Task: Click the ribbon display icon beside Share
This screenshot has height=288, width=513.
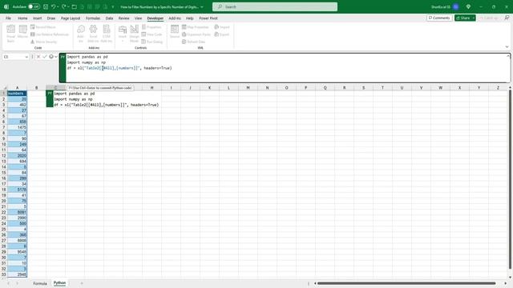Action: point(507,18)
